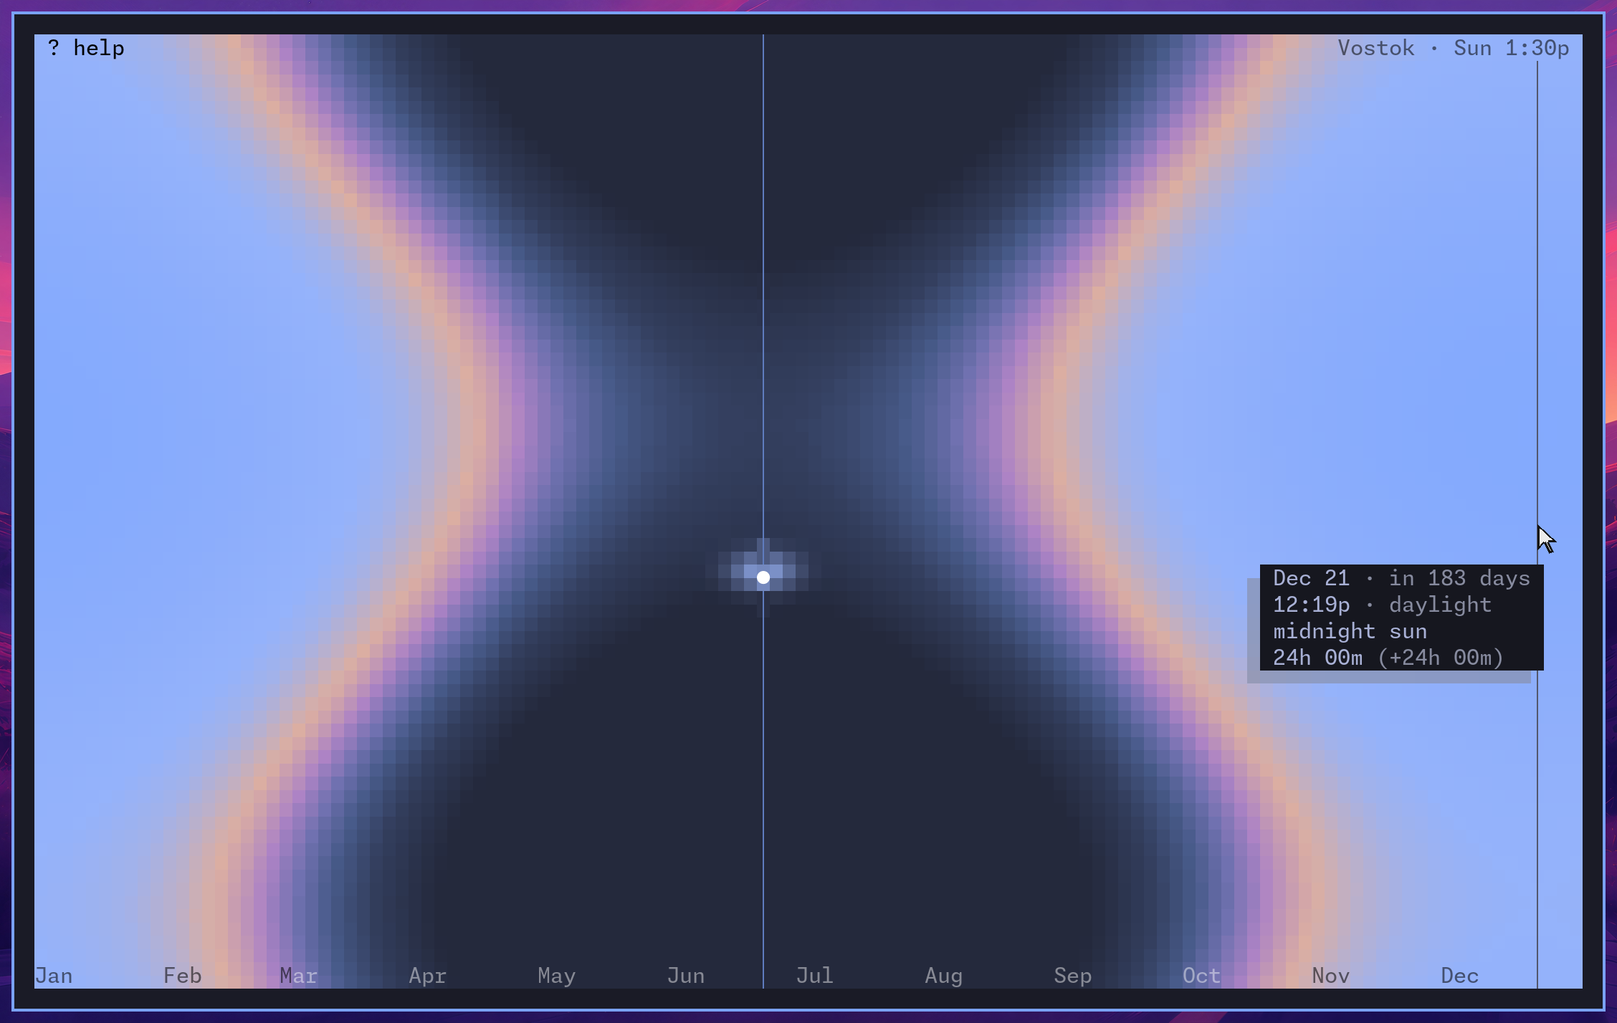Select the Dec month label
This screenshot has width=1617, height=1023.
click(1460, 976)
